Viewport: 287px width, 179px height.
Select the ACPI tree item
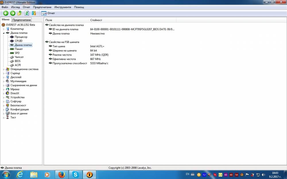18,65
